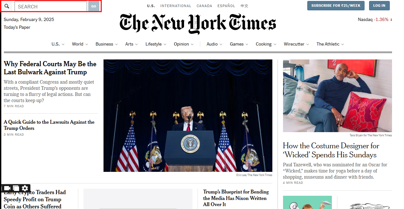The height and width of the screenshot is (209, 404).
Task: Click into the SEARCH text field
Action: coord(51,6)
